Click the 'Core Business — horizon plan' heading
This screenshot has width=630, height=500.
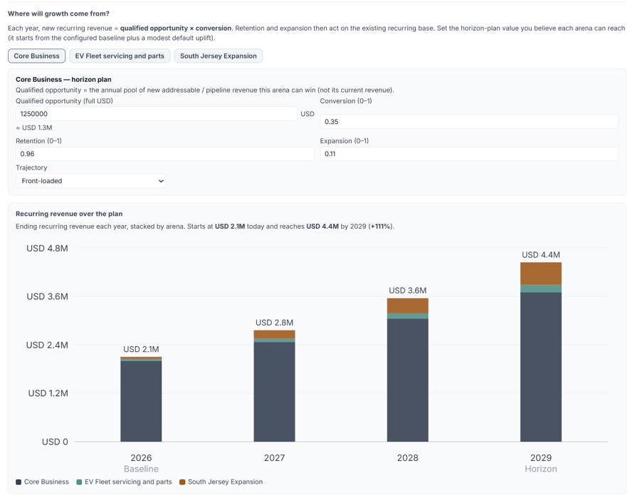(x=63, y=80)
